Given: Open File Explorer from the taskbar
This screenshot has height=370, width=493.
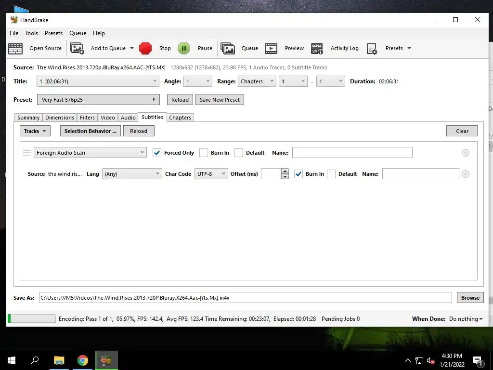Looking at the screenshot, I should 59,360.
